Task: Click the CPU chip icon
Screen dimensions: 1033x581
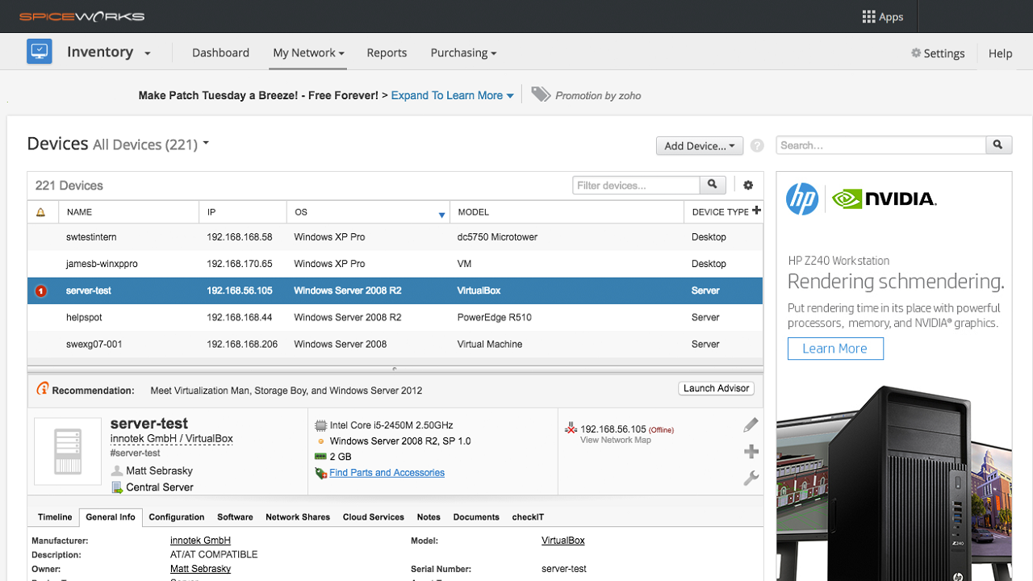Action: (320, 425)
